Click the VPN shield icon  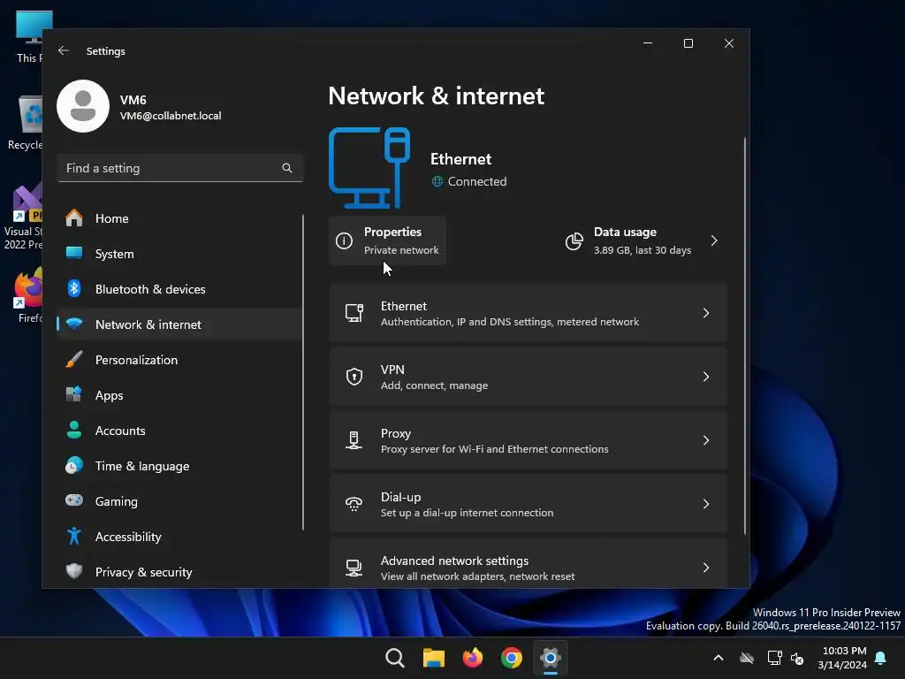click(354, 377)
